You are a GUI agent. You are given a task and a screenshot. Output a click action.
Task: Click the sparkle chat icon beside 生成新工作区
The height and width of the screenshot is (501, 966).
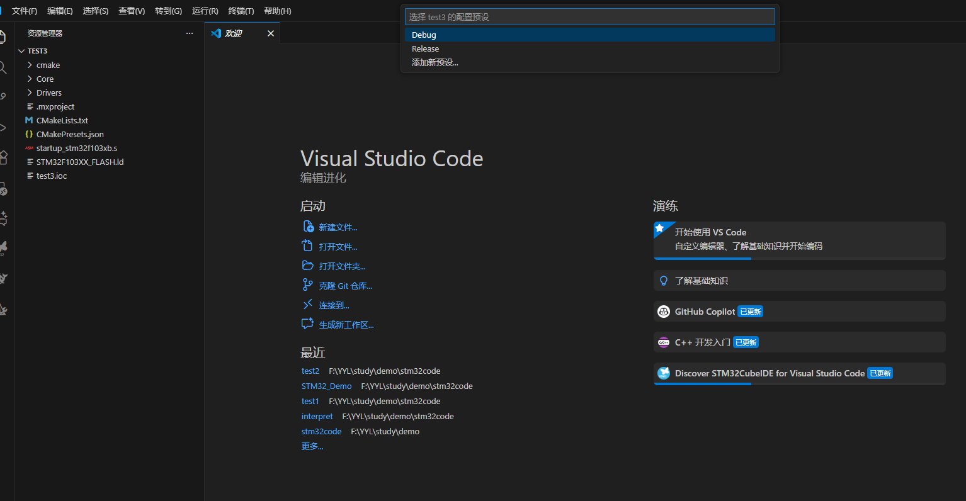pyautogui.click(x=307, y=324)
